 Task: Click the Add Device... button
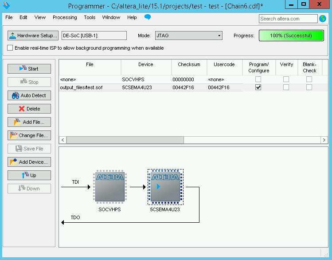[29, 162]
